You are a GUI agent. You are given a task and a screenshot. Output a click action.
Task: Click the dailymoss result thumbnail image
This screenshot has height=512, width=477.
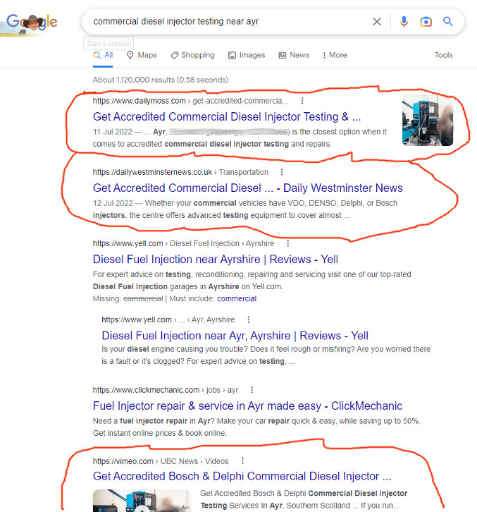(428, 121)
